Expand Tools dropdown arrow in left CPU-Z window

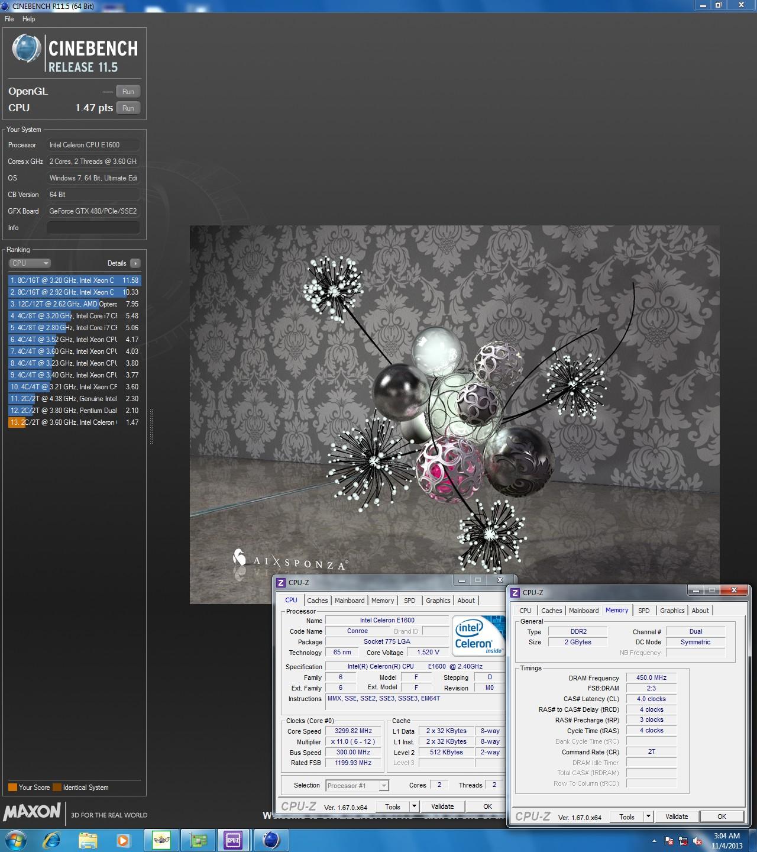[414, 806]
